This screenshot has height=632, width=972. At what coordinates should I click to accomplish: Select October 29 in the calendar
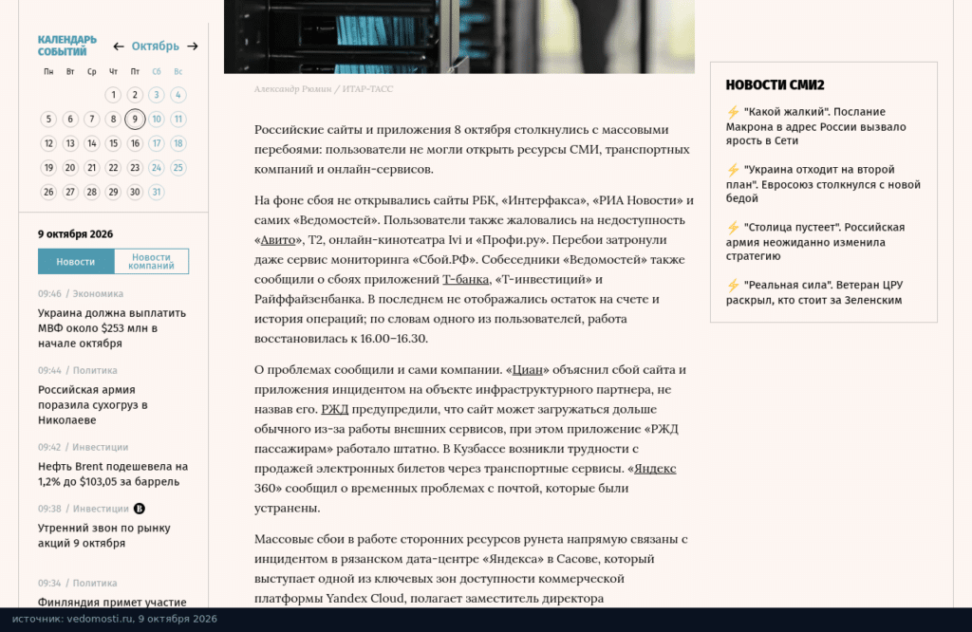click(x=114, y=192)
